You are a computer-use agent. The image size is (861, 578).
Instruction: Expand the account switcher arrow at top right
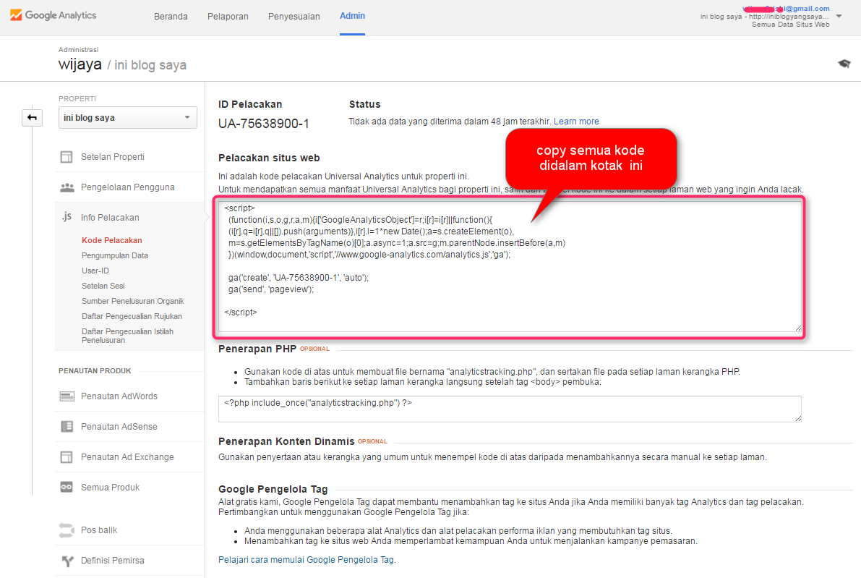click(x=839, y=17)
